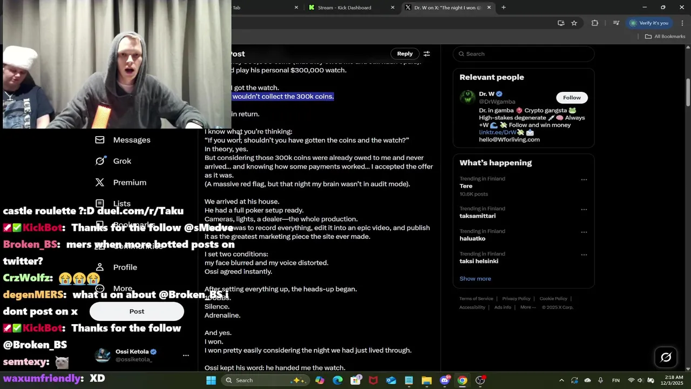Switch to OBS Studio taskbar icon
The width and height of the screenshot is (691, 389).
coord(480,380)
